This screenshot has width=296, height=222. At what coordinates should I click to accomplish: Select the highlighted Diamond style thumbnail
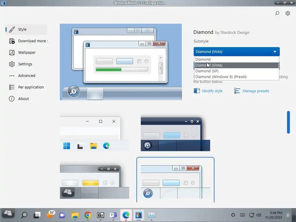click(175, 180)
